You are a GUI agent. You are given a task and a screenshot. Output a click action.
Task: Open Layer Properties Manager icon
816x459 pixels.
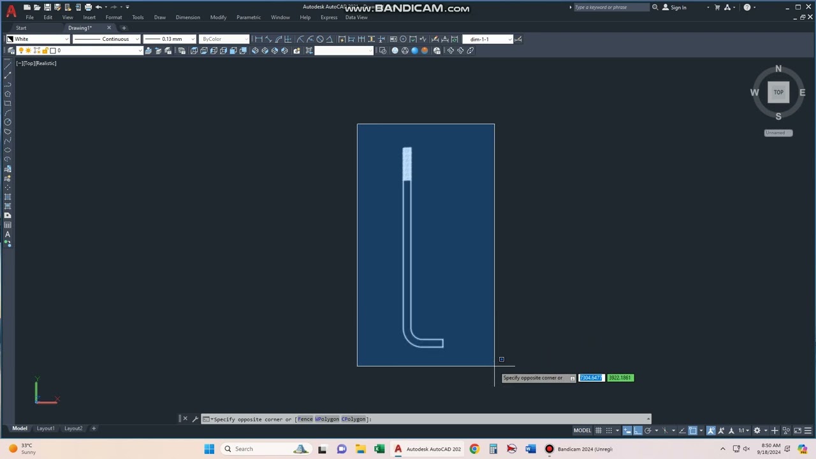pos(11,50)
